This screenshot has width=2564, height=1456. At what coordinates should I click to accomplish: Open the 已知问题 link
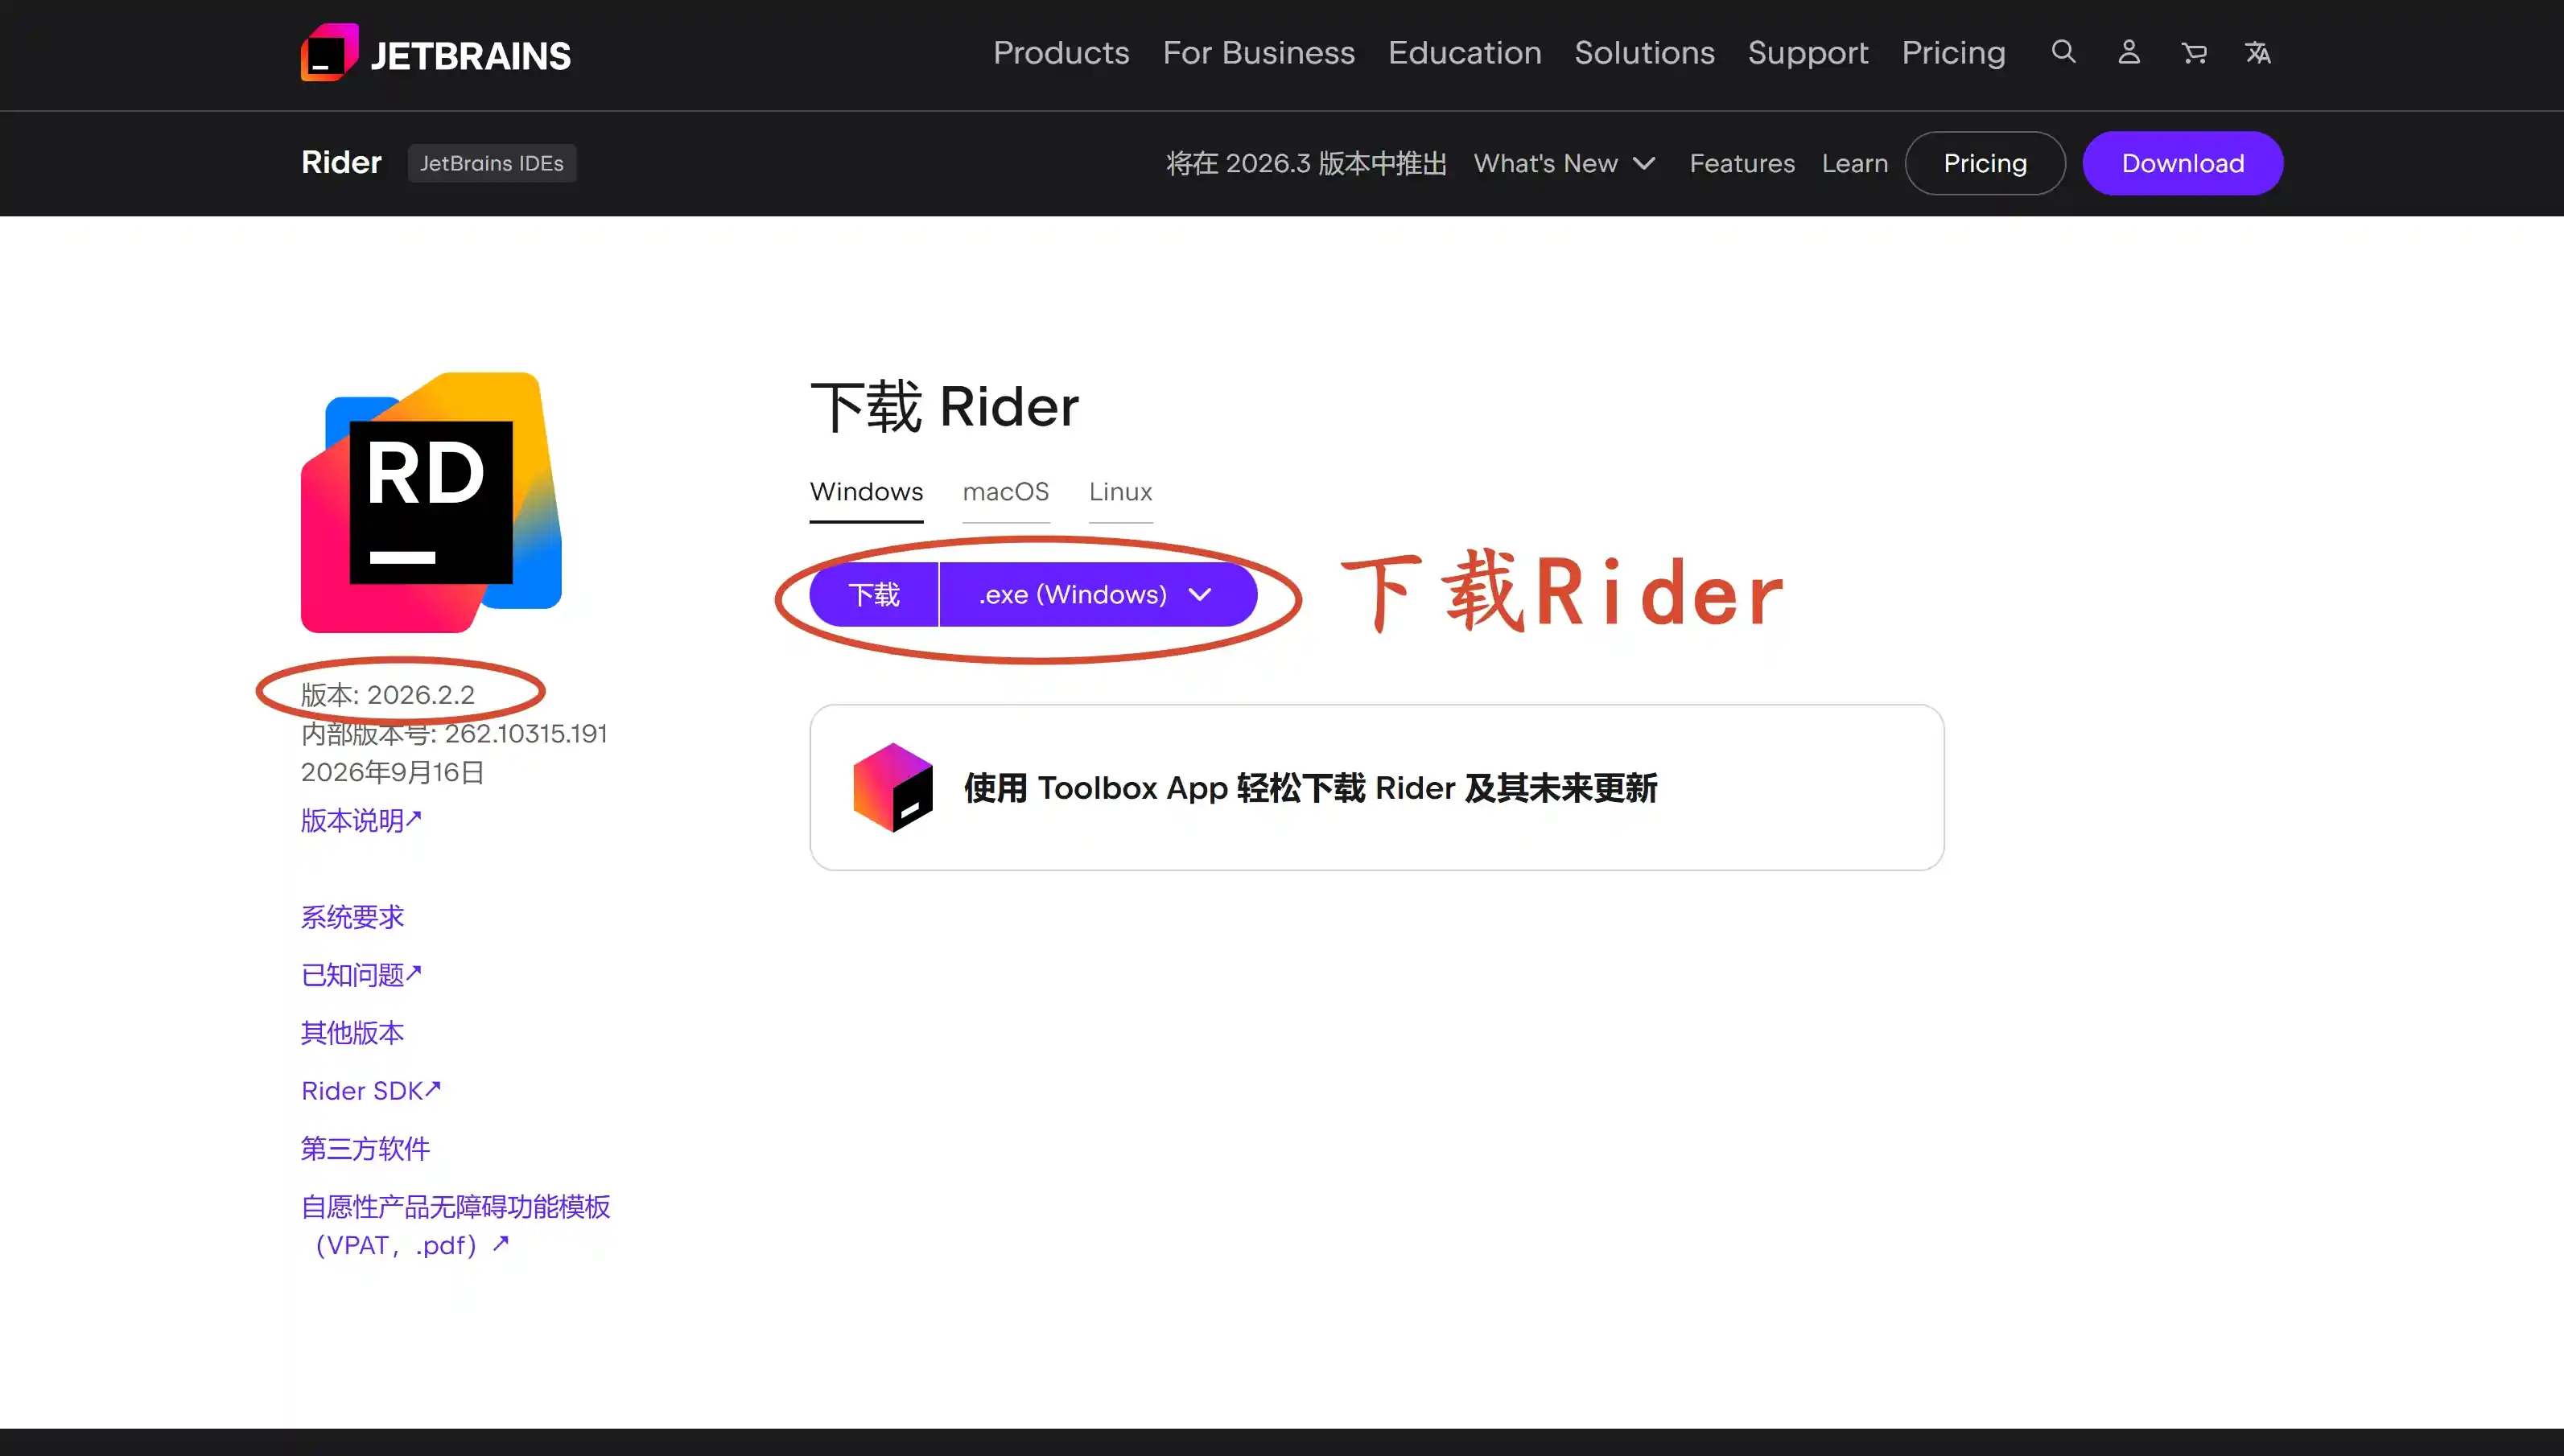tap(361, 974)
